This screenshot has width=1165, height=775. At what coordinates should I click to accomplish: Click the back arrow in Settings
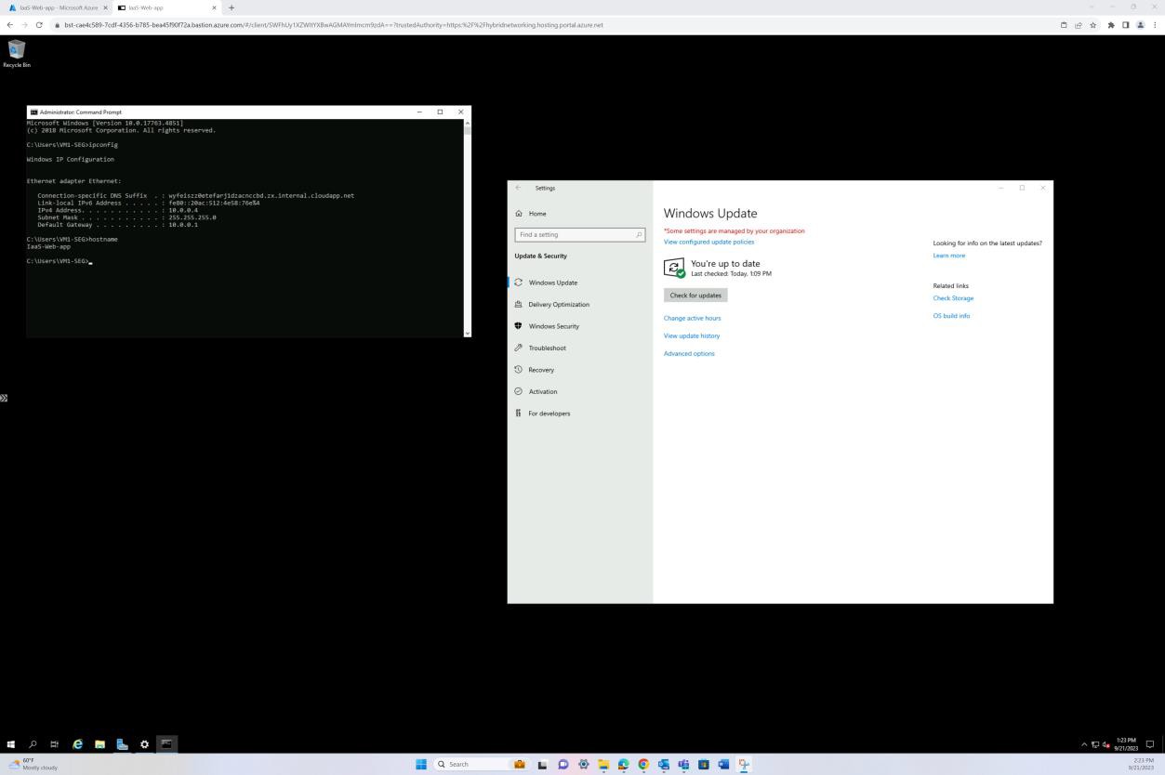tap(518, 188)
